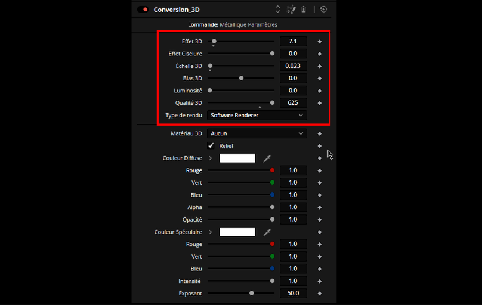This screenshot has width=482, height=305.
Task: Add keyframe diamond for Qualité 3D
Action: [x=319, y=103]
